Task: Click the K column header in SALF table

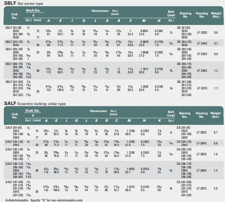Action: point(159,120)
